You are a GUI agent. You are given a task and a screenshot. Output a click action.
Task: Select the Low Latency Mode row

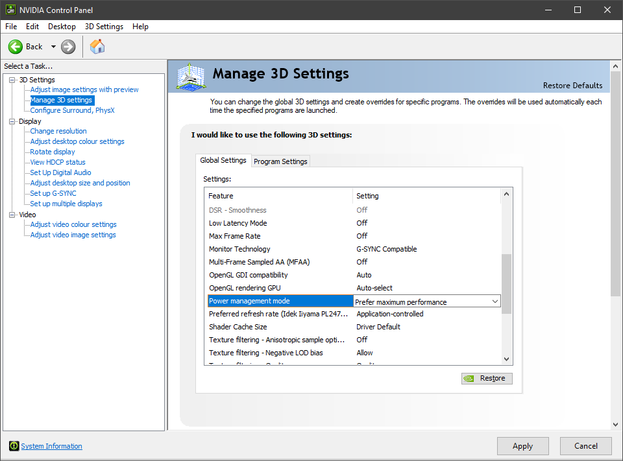[353, 223]
